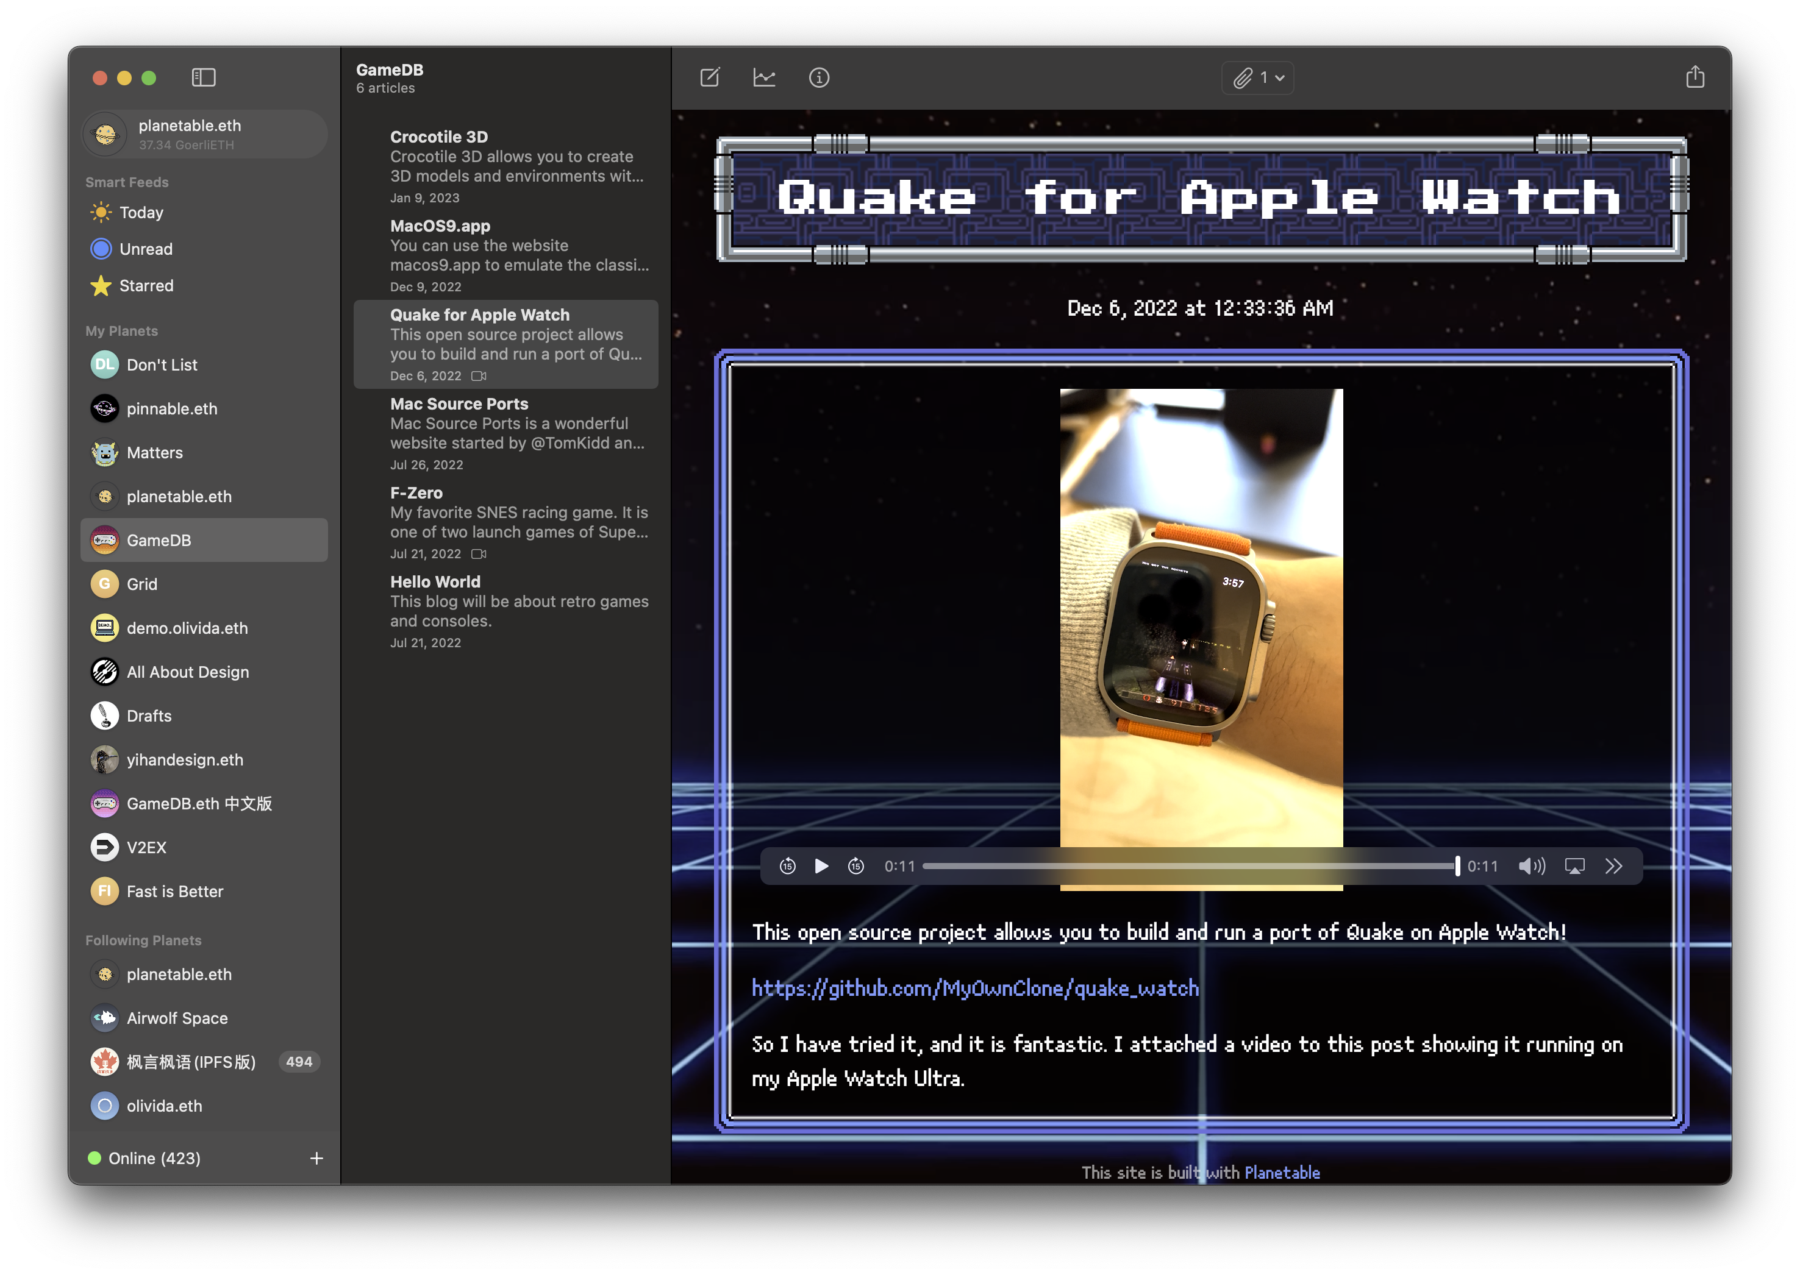Click the compose new article icon

click(x=709, y=77)
